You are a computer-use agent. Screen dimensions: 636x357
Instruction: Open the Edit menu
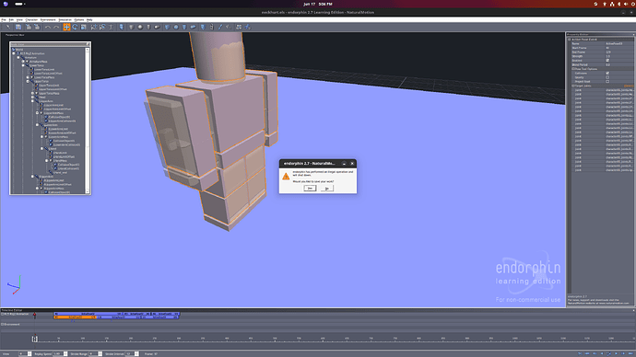[11, 19]
